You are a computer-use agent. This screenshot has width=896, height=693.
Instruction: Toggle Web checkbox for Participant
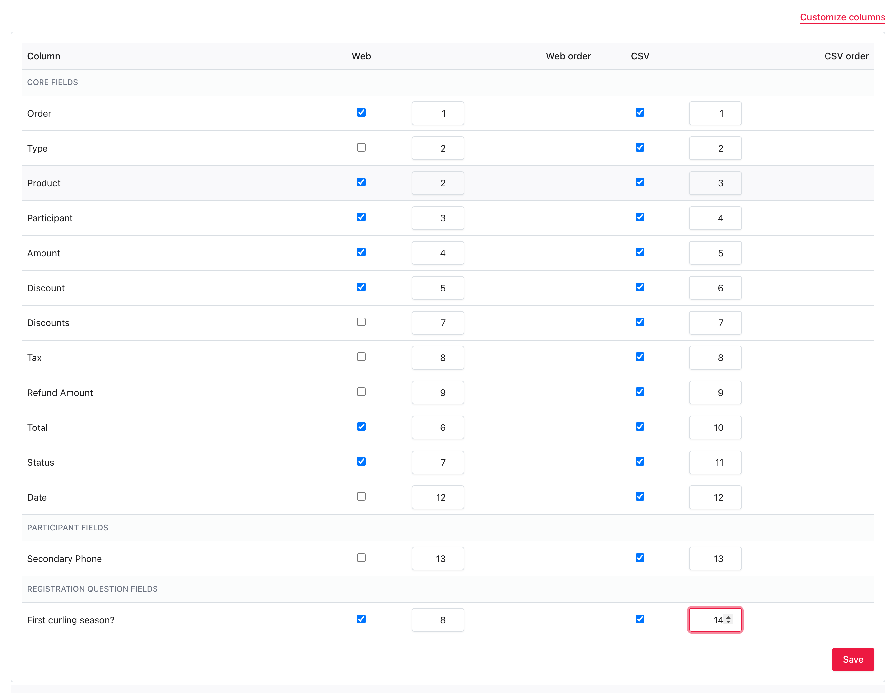[361, 217]
